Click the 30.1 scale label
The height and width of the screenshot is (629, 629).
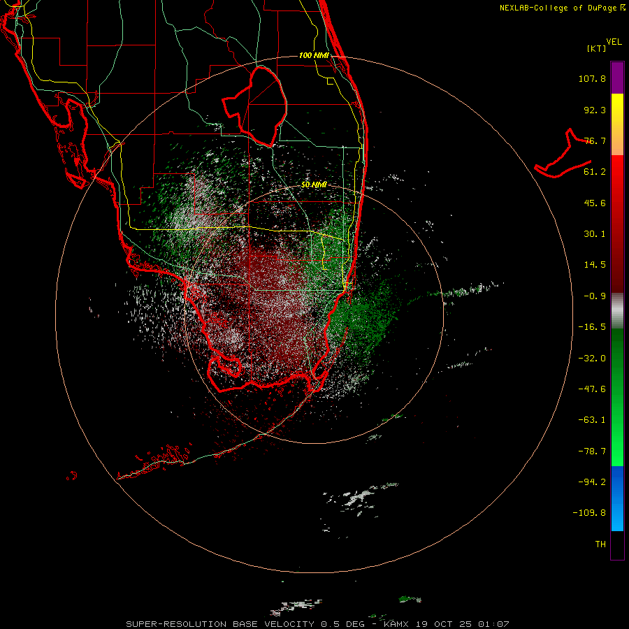595,234
